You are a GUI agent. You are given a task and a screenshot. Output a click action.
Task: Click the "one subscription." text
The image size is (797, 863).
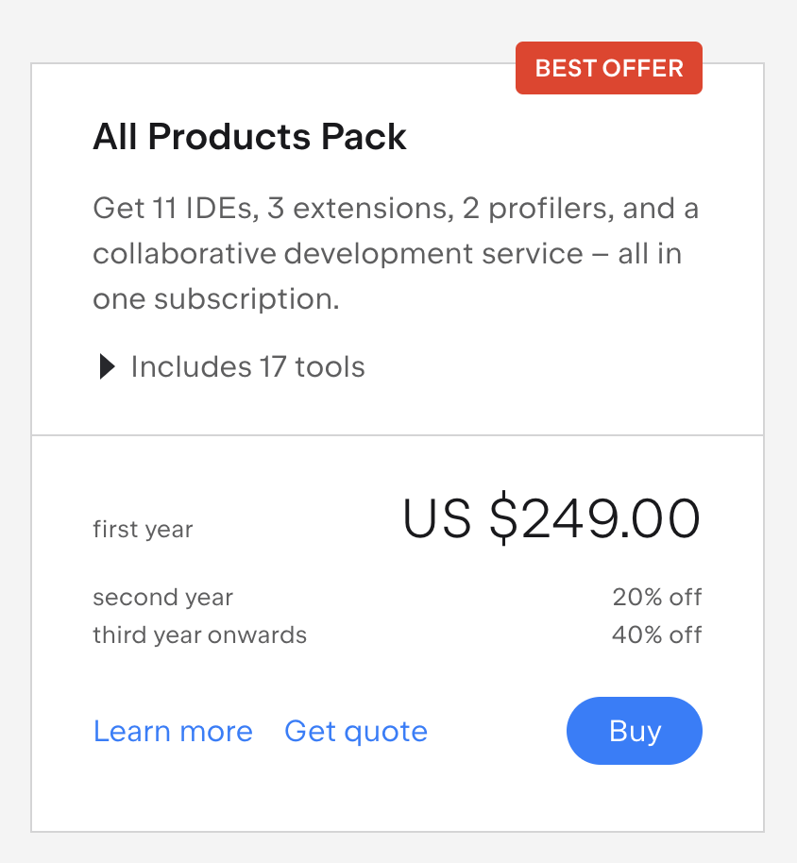215,299
